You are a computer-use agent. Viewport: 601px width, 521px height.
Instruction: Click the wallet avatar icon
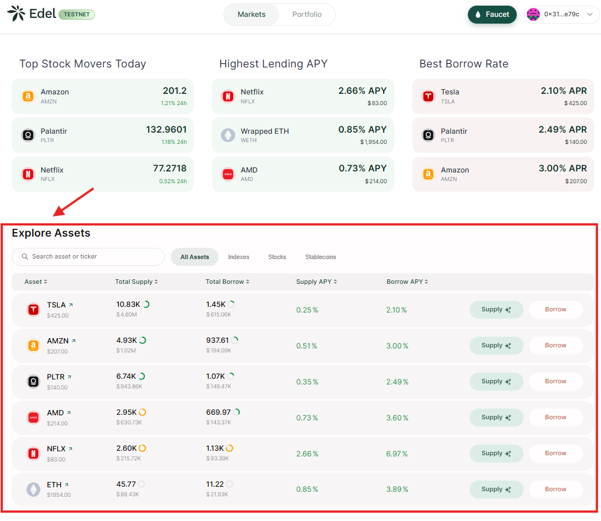[533, 15]
